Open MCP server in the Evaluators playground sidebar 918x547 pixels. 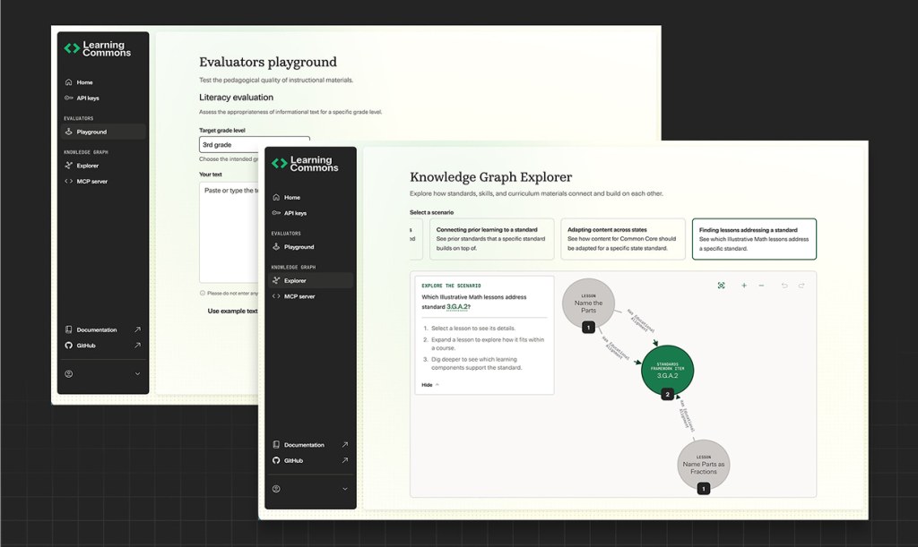103,181
